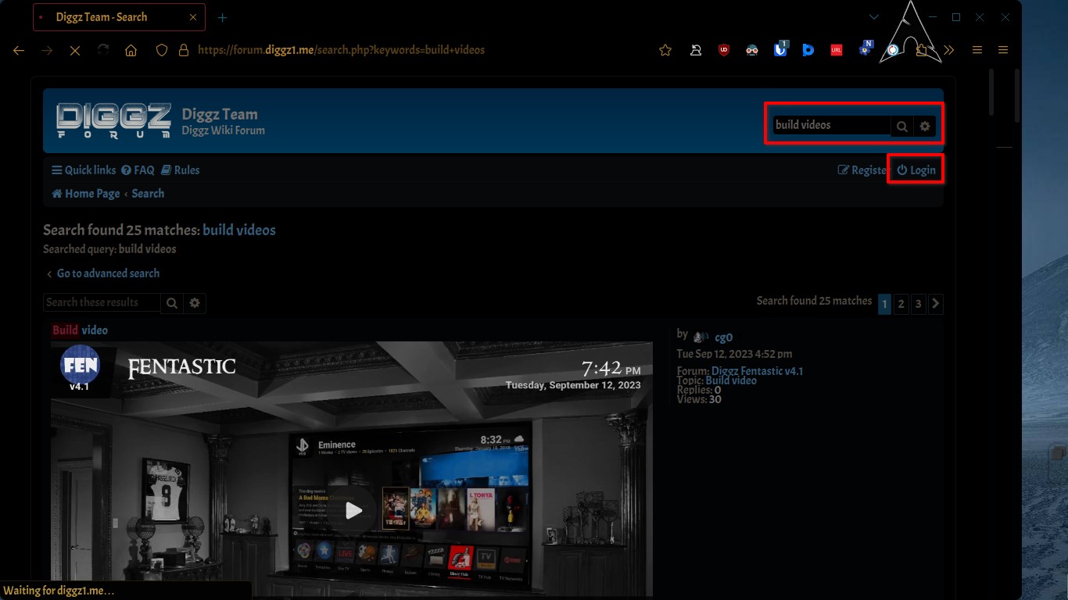
Task: Click the extension icon right of bookmark star
Action: pyautogui.click(x=696, y=50)
